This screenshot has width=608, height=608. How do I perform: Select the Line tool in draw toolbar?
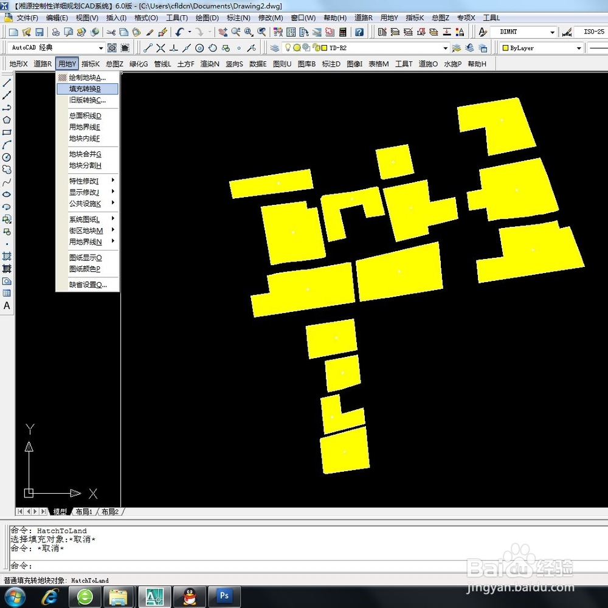click(x=7, y=83)
